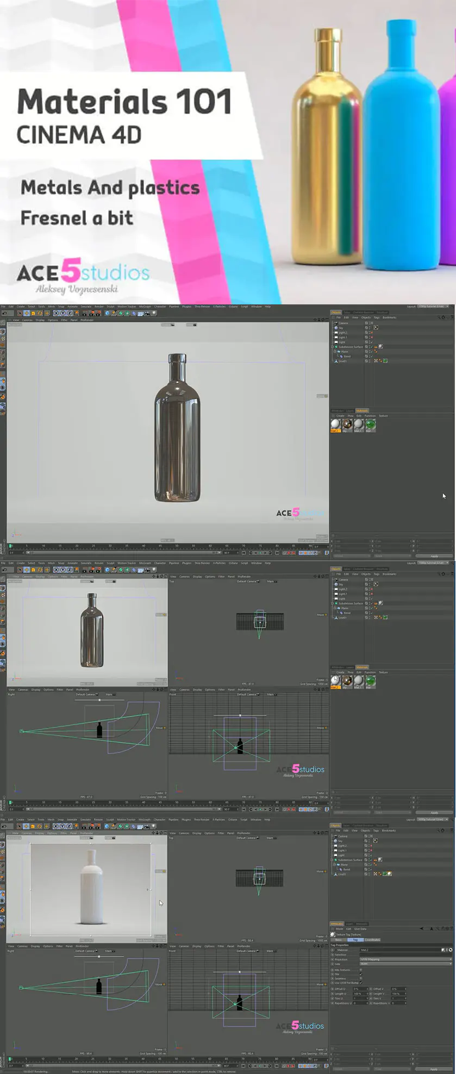Open Render Settings icon in the single-viewport screenshot
This screenshot has width=456, height=1074.
point(98,313)
